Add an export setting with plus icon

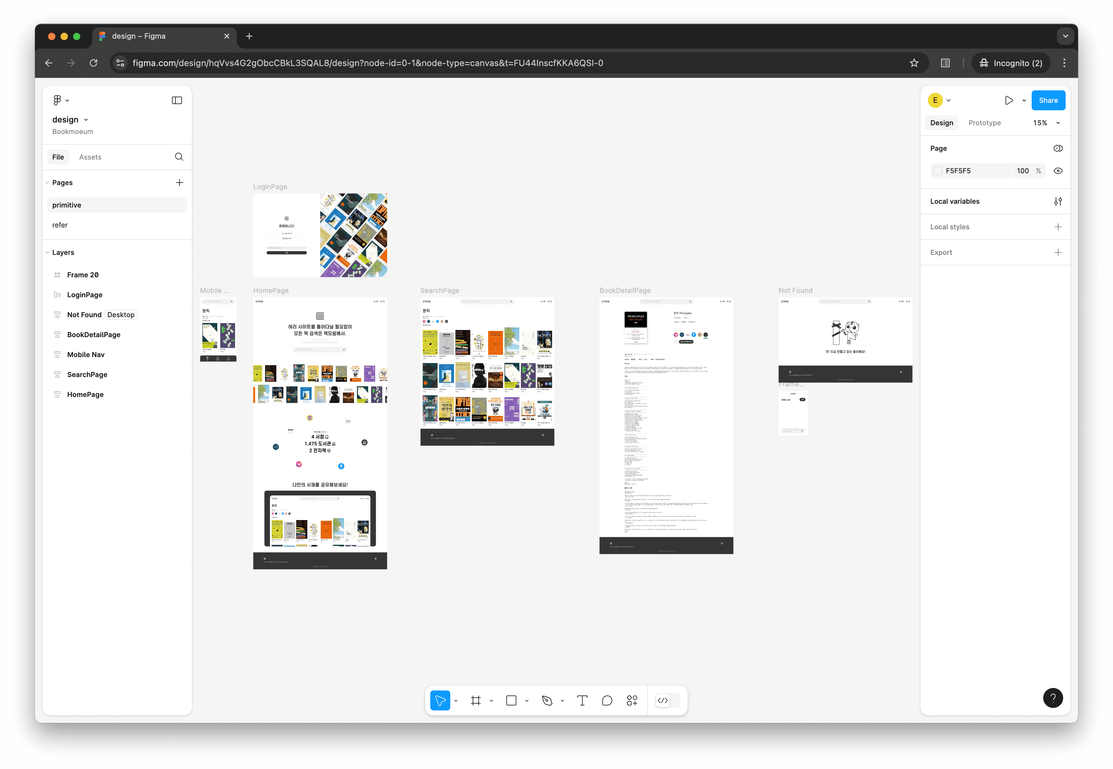(x=1058, y=252)
